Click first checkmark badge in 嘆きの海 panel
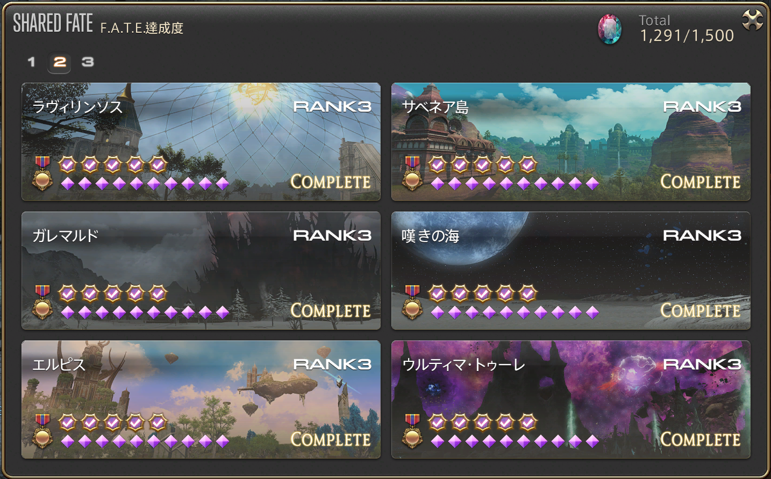 click(437, 294)
